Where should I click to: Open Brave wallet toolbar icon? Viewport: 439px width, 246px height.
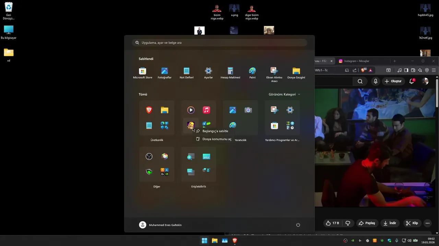(x=413, y=70)
